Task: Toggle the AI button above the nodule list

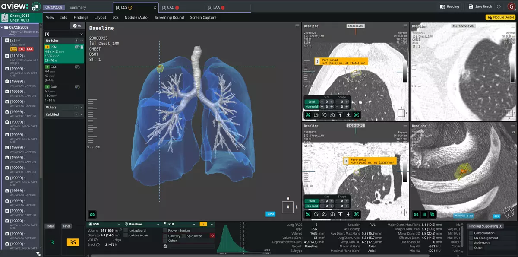Action: click(77, 26)
